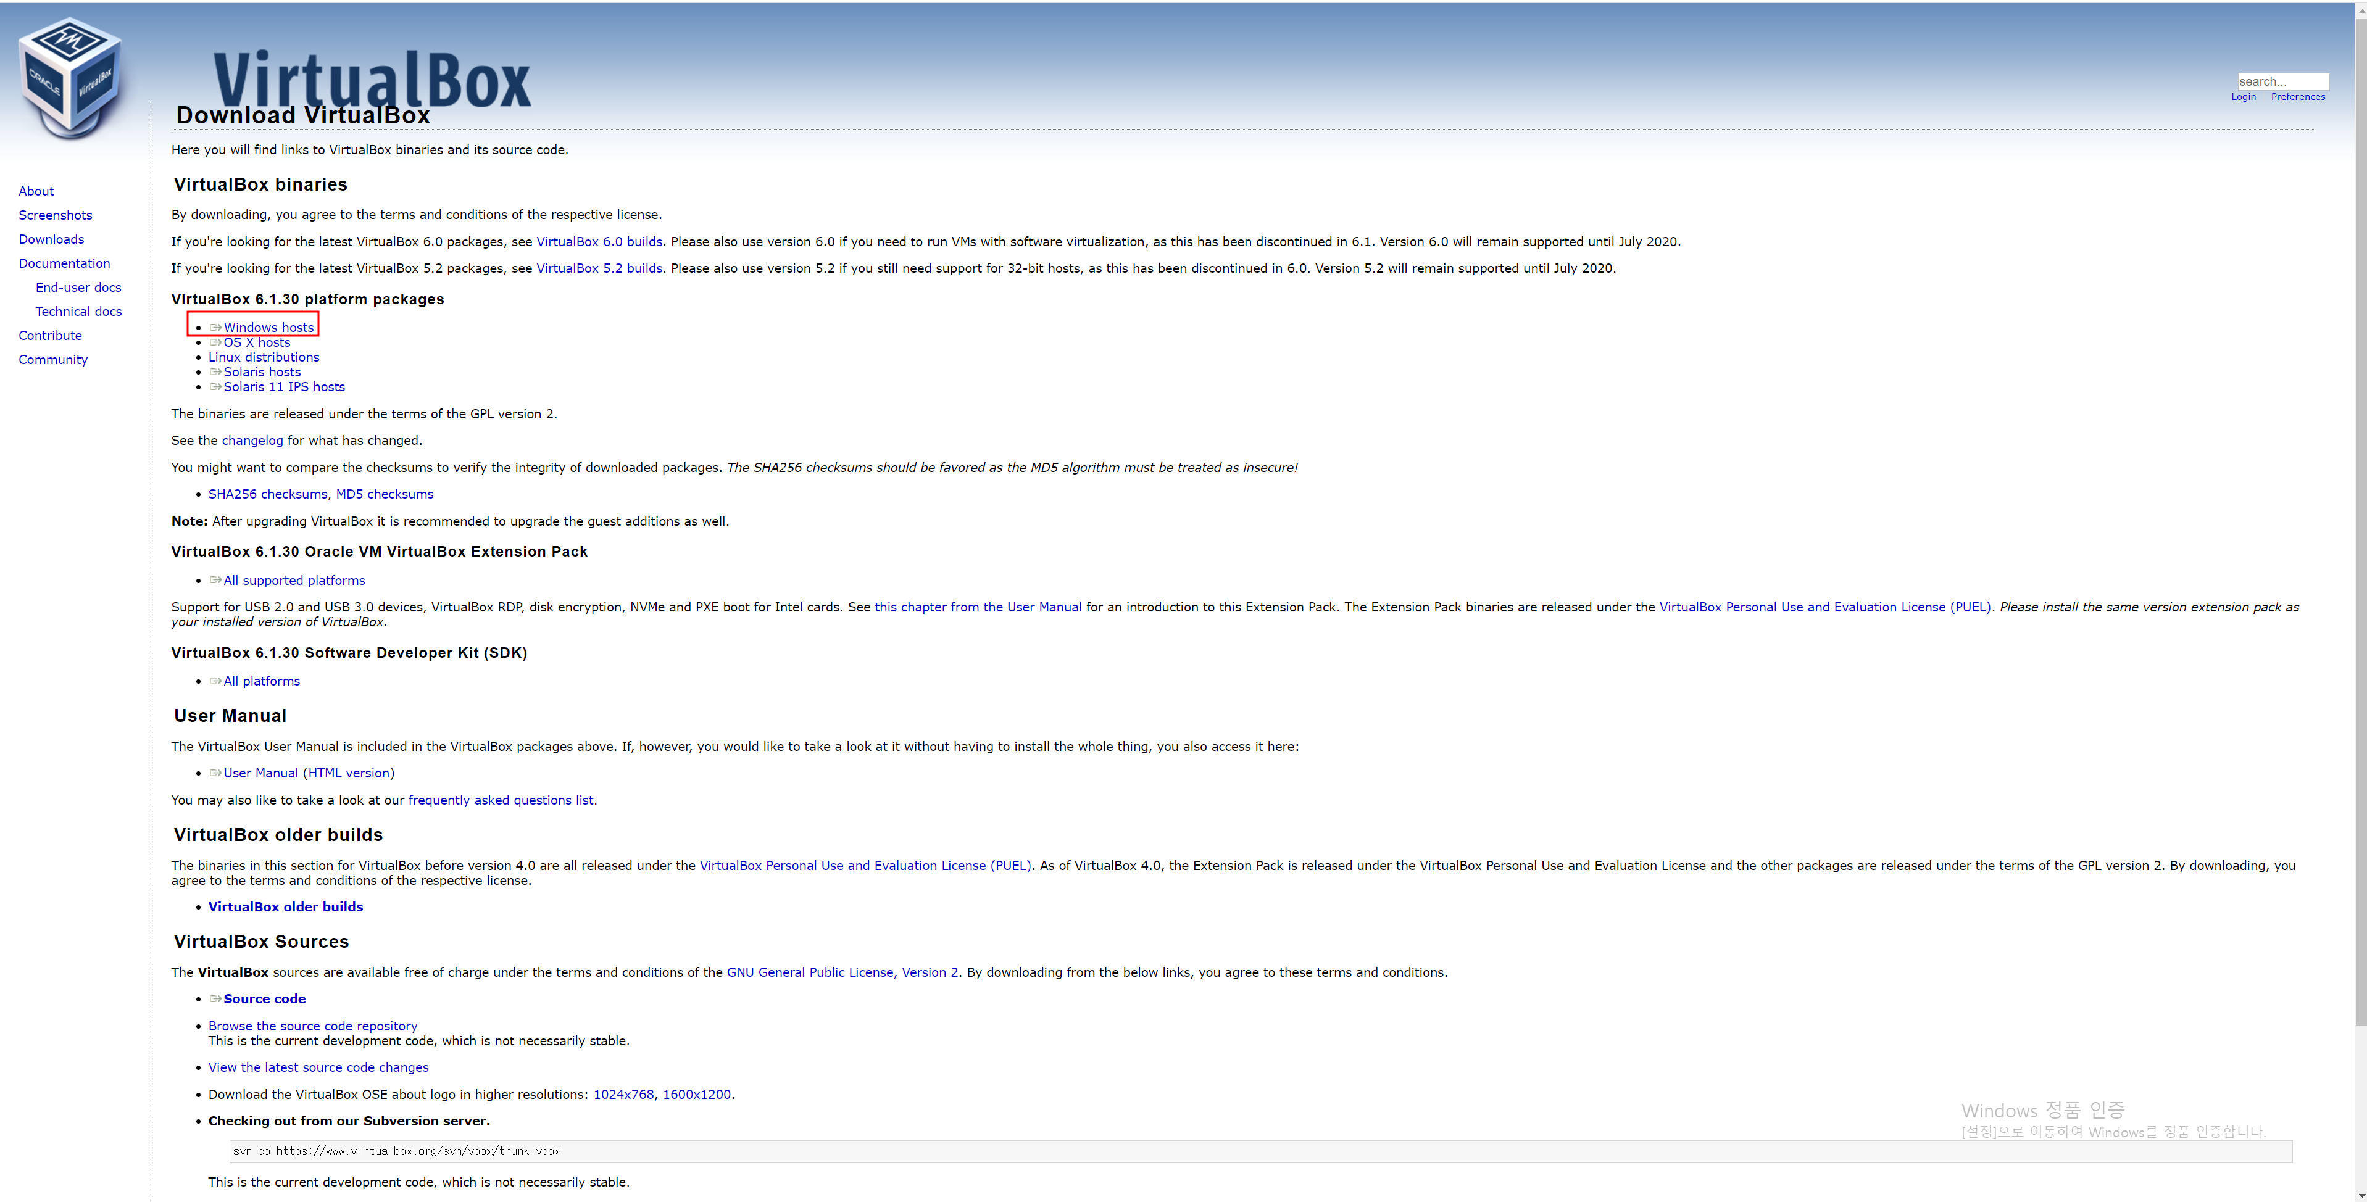Open the SHA256 checksums link
The width and height of the screenshot is (2367, 1202).
point(267,494)
